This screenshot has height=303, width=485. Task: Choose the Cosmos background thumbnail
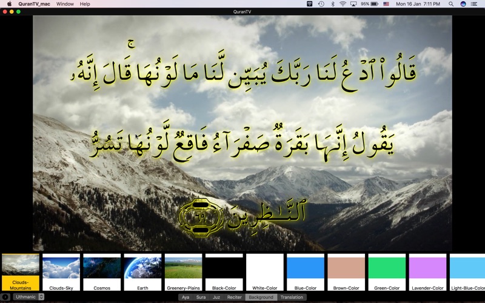[102, 272]
